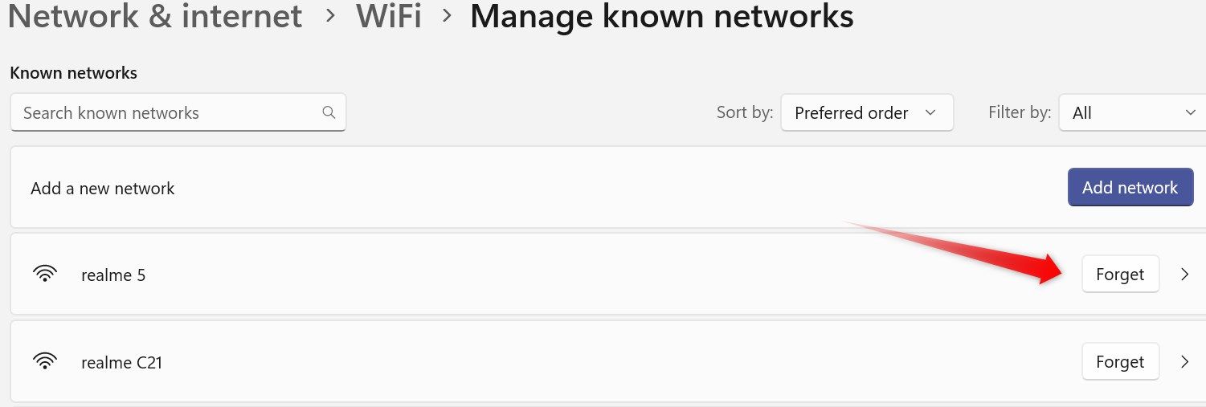
Task: Forget the realme C21 network
Action: (x=1119, y=362)
